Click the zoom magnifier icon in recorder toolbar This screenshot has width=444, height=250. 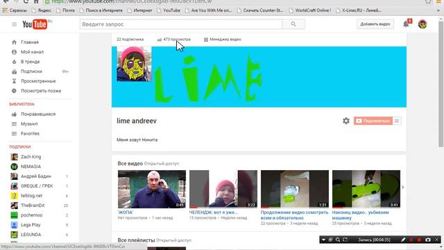tap(338, 240)
